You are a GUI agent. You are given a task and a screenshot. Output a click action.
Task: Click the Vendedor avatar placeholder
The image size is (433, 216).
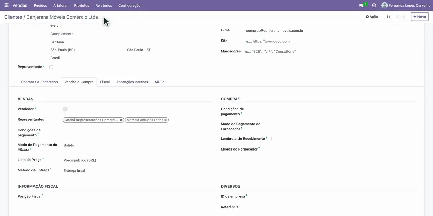[x=65, y=109]
